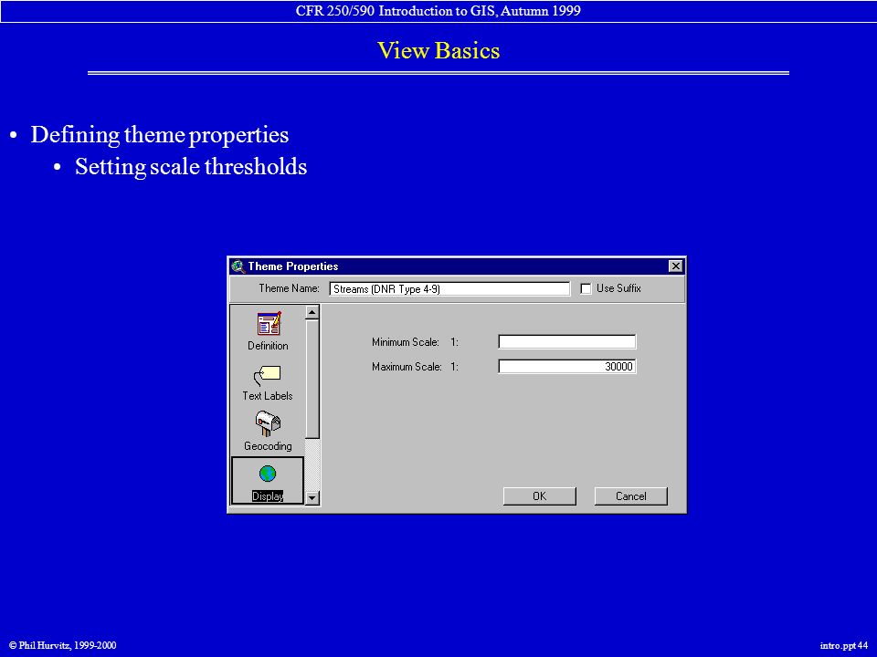
Task: Select the Display globe icon
Action: [x=268, y=474]
